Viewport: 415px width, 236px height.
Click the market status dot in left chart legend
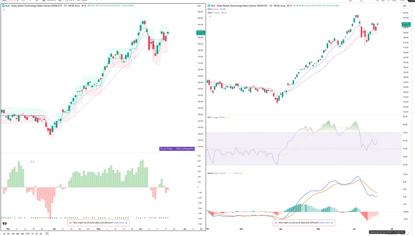pyautogui.click(x=83, y=6)
